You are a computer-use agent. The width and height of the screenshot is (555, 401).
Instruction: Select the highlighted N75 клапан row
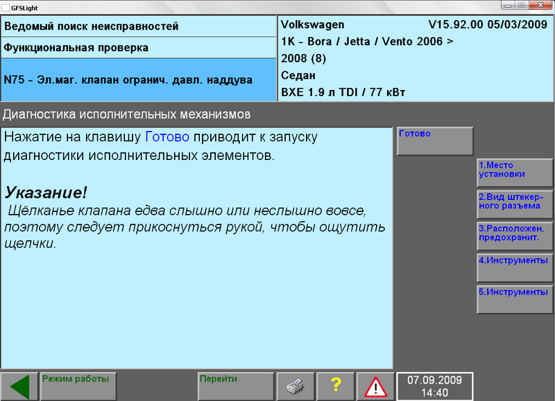pyautogui.click(x=138, y=80)
